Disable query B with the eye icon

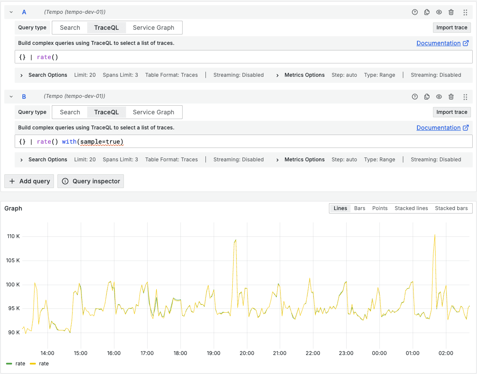tap(439, 97)
